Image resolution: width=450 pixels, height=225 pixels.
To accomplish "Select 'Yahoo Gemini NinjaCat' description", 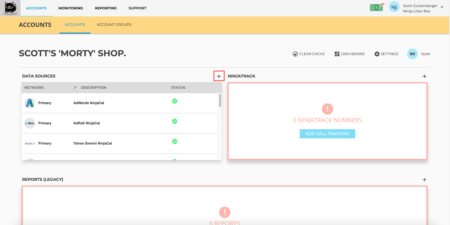I will click(93, 143).
